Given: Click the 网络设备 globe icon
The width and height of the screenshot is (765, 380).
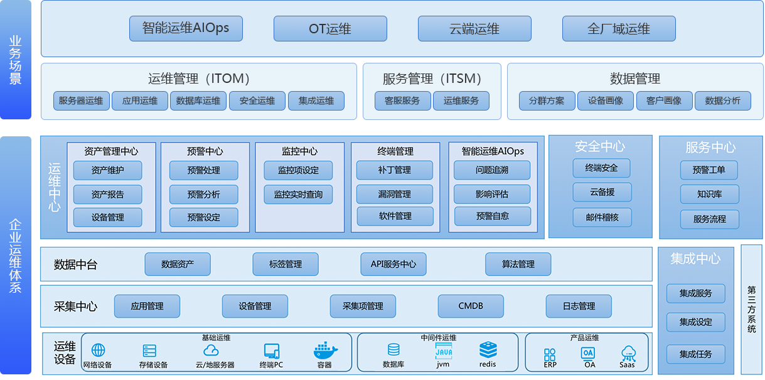Looking at the screenshot, I should pyautogui.click(x=98, y=350).
